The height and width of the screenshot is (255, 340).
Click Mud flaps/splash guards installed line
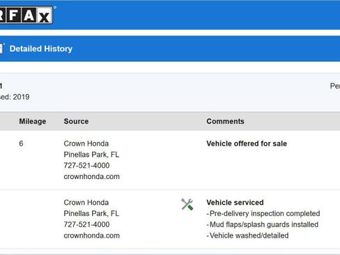[x=263, y=224]
